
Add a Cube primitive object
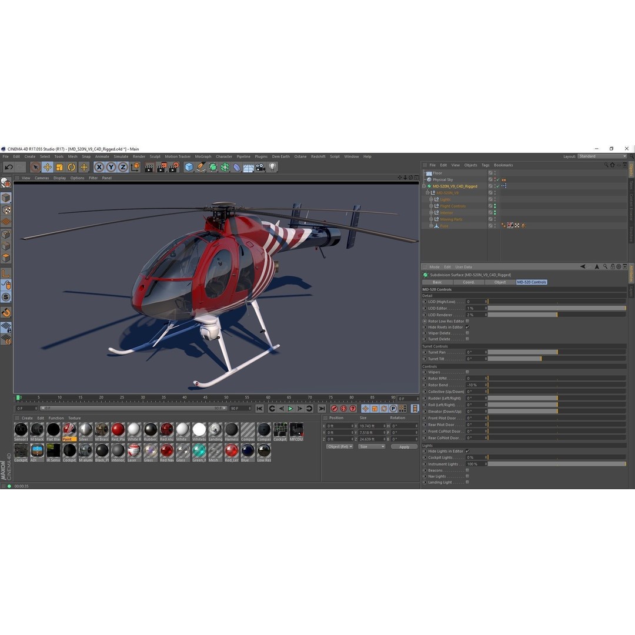(x=189, y=167)
